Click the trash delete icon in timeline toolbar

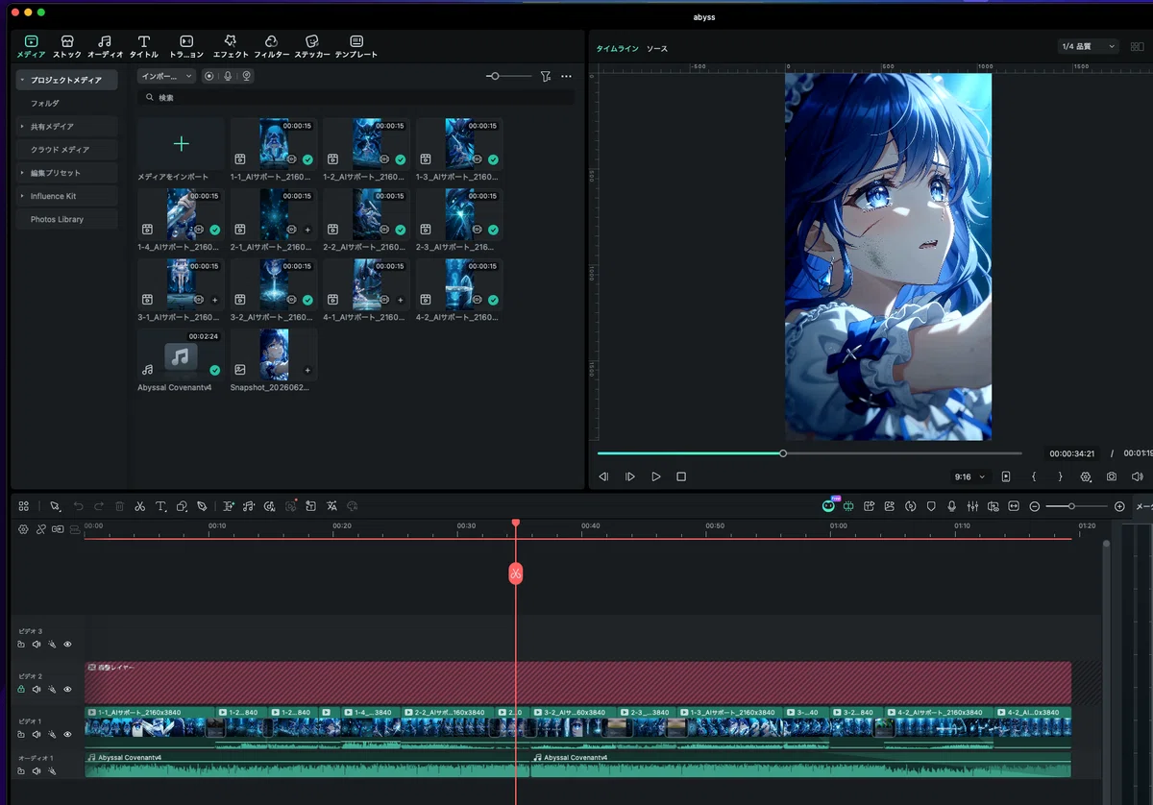point(119,506)
